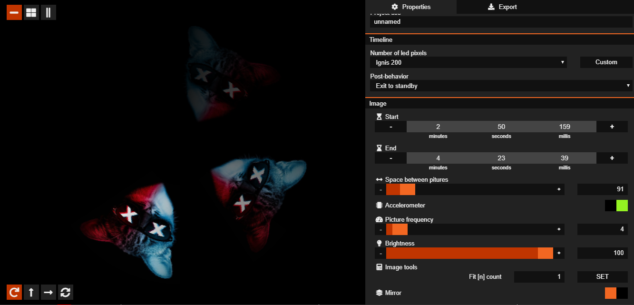Click the rotate clockwise icon

[14, 292]
